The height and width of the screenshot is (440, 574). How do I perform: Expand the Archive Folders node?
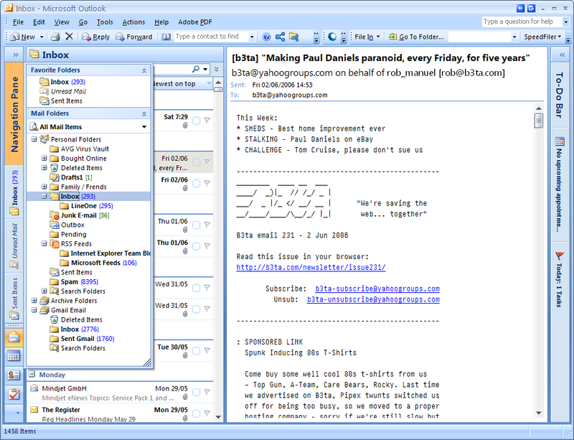(34, 301)
